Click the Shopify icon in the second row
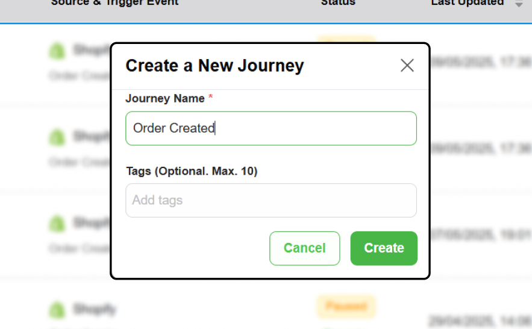Screen dimensions: 532x329 57,137
